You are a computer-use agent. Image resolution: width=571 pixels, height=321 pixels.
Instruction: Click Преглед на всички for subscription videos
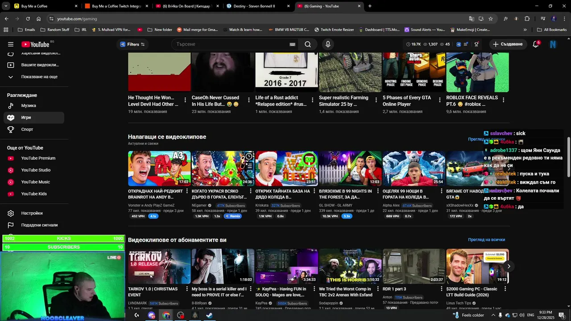point(486,240)
